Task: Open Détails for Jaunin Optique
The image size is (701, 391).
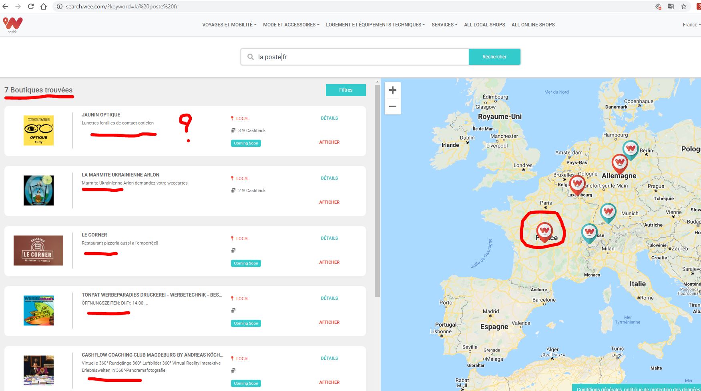Action: [x=329, y=118]
